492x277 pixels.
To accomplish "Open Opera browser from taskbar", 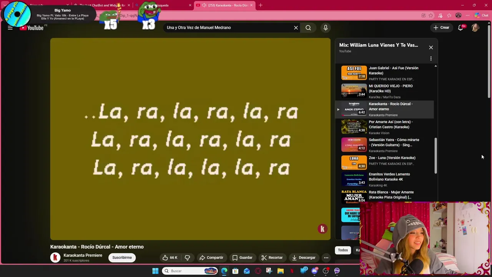I will click(258, 271).
